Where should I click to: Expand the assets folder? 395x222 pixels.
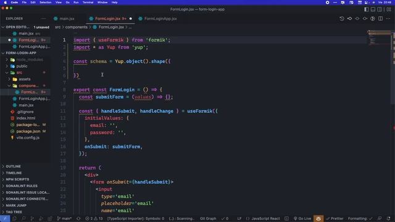9,79
